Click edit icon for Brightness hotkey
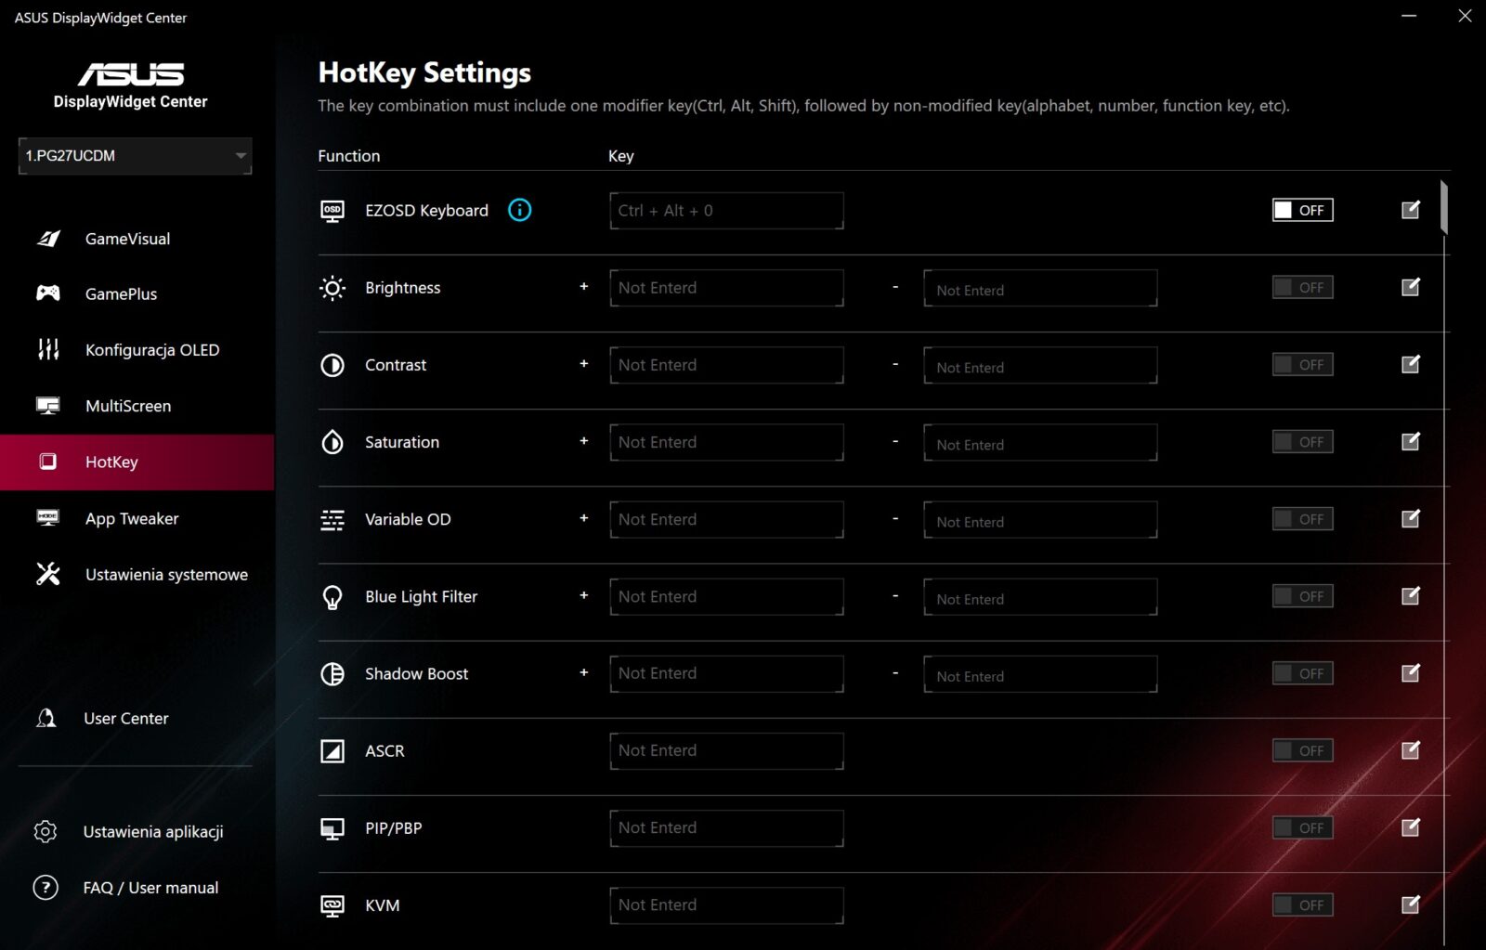This screenshot has width=1486, height=950. pyautogui.click(x=1410, y=287)
